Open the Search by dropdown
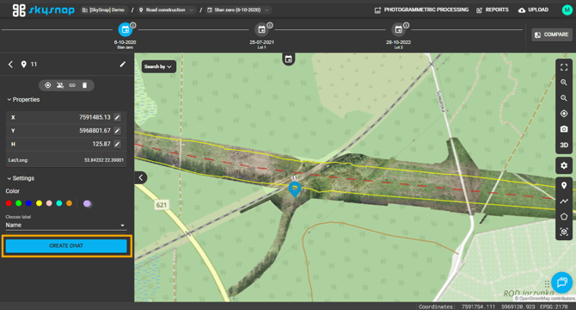This screenshot has width=576, height=310. click(158, 66)
